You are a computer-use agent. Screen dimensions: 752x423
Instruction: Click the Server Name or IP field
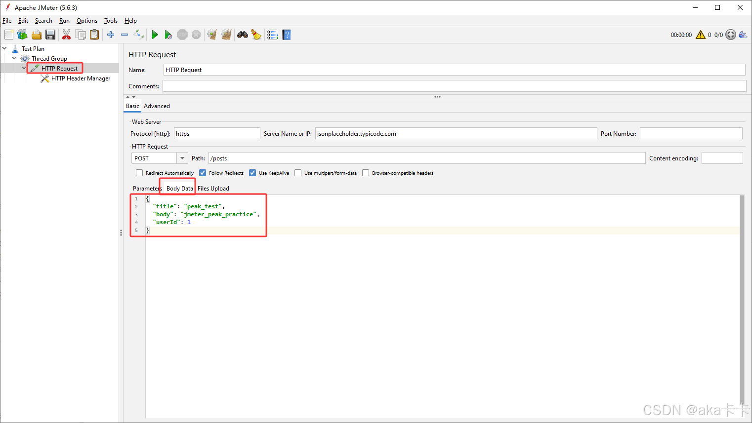[456, 133]
